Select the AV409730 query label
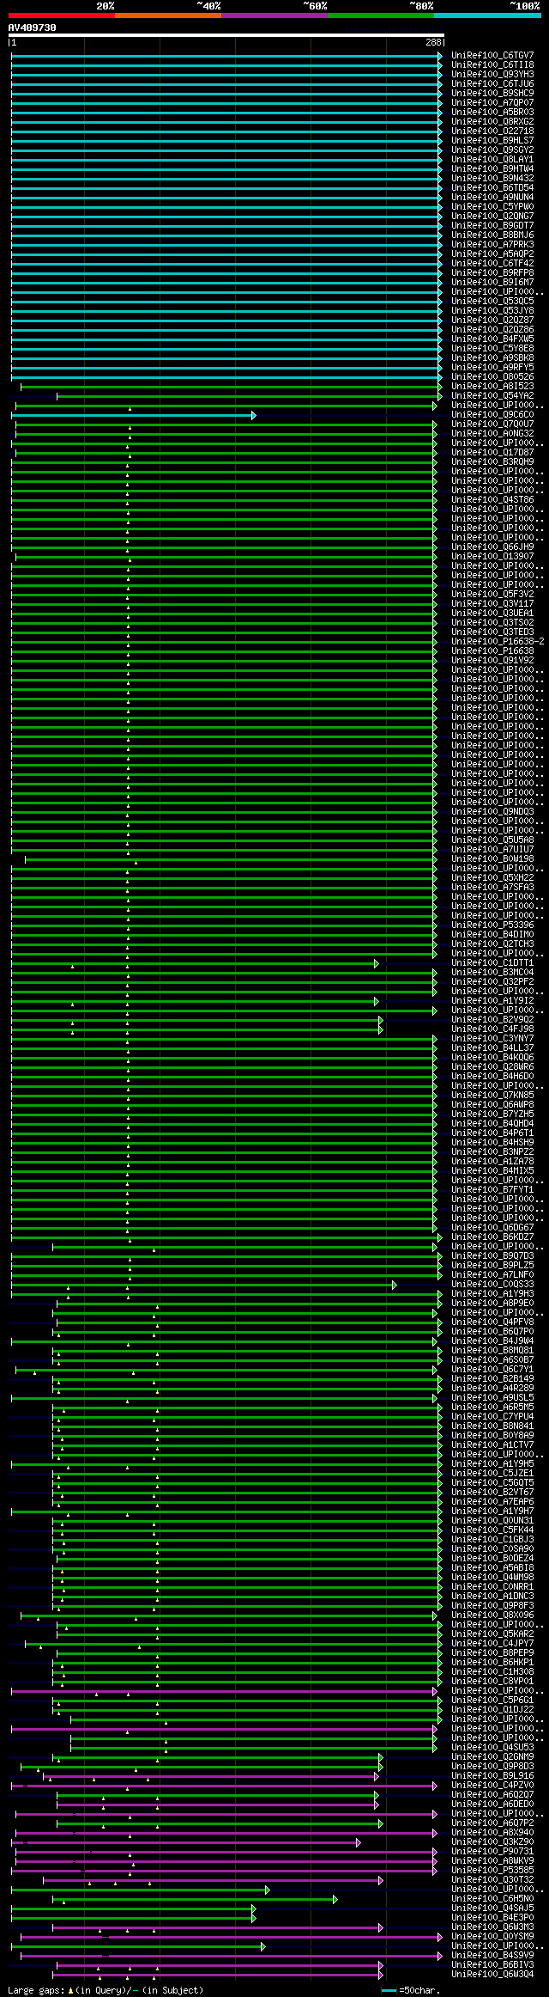This screenshot has width=549, height=1997. point(33,27)
